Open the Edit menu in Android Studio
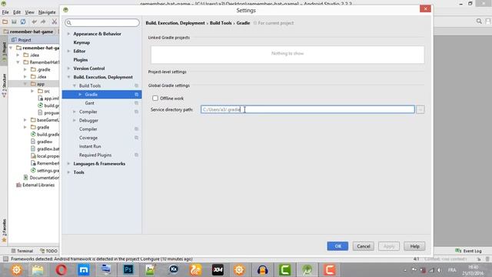492x277 pixels. click(17, 12)
